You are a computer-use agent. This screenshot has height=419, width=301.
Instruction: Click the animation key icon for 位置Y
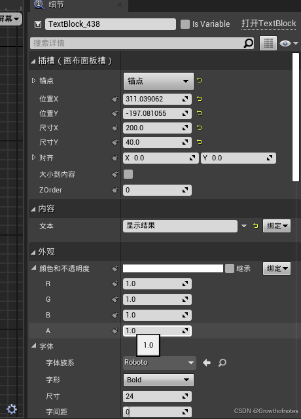[x=115, y=113]
